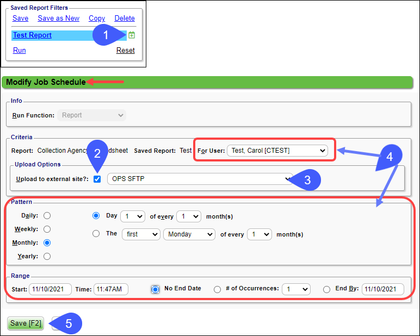Delete the saved report filter

coord(125,18)
